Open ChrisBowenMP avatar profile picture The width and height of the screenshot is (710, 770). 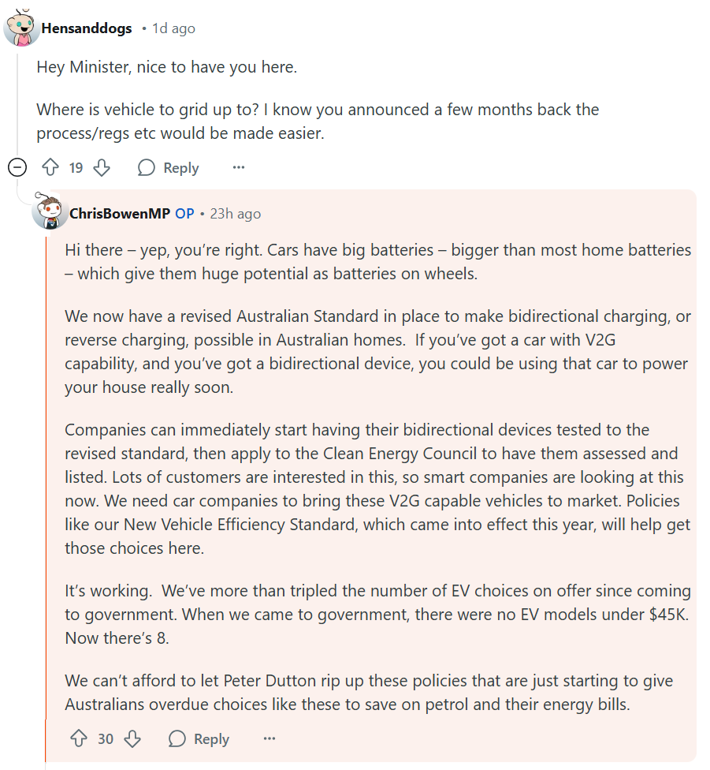49,213
